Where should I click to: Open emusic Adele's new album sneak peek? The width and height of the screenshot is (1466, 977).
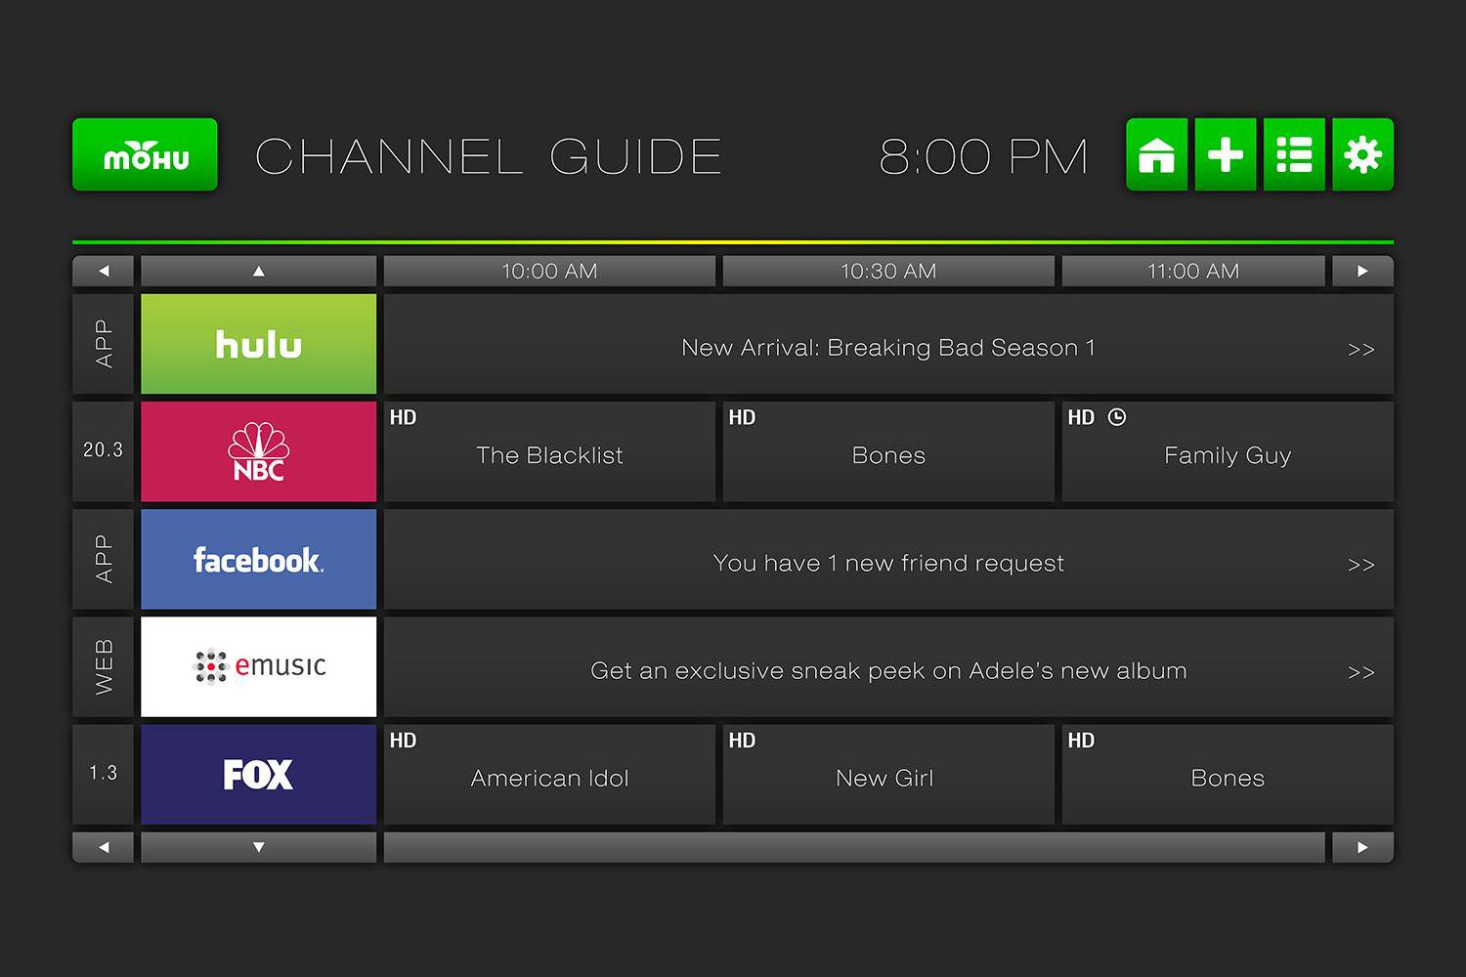888,666
